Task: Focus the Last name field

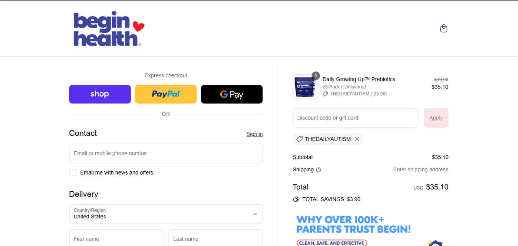Action: 216,238
